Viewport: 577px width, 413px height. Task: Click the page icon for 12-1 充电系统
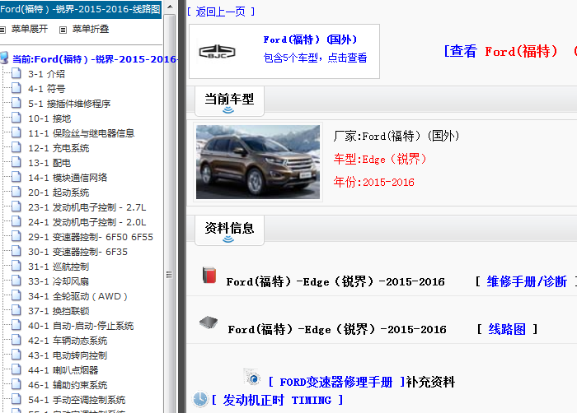[16, 147]
